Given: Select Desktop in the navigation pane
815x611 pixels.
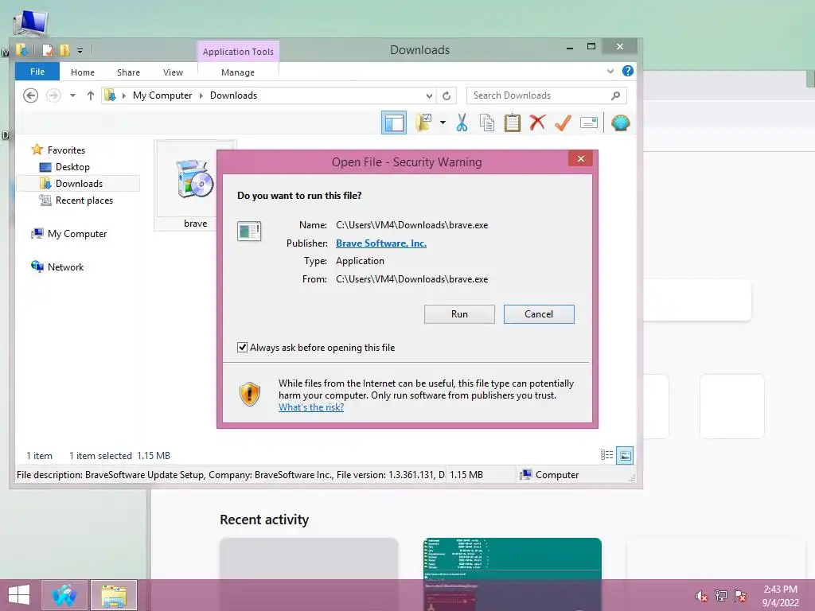Looking at the screenshot, I should click(72, 167).
